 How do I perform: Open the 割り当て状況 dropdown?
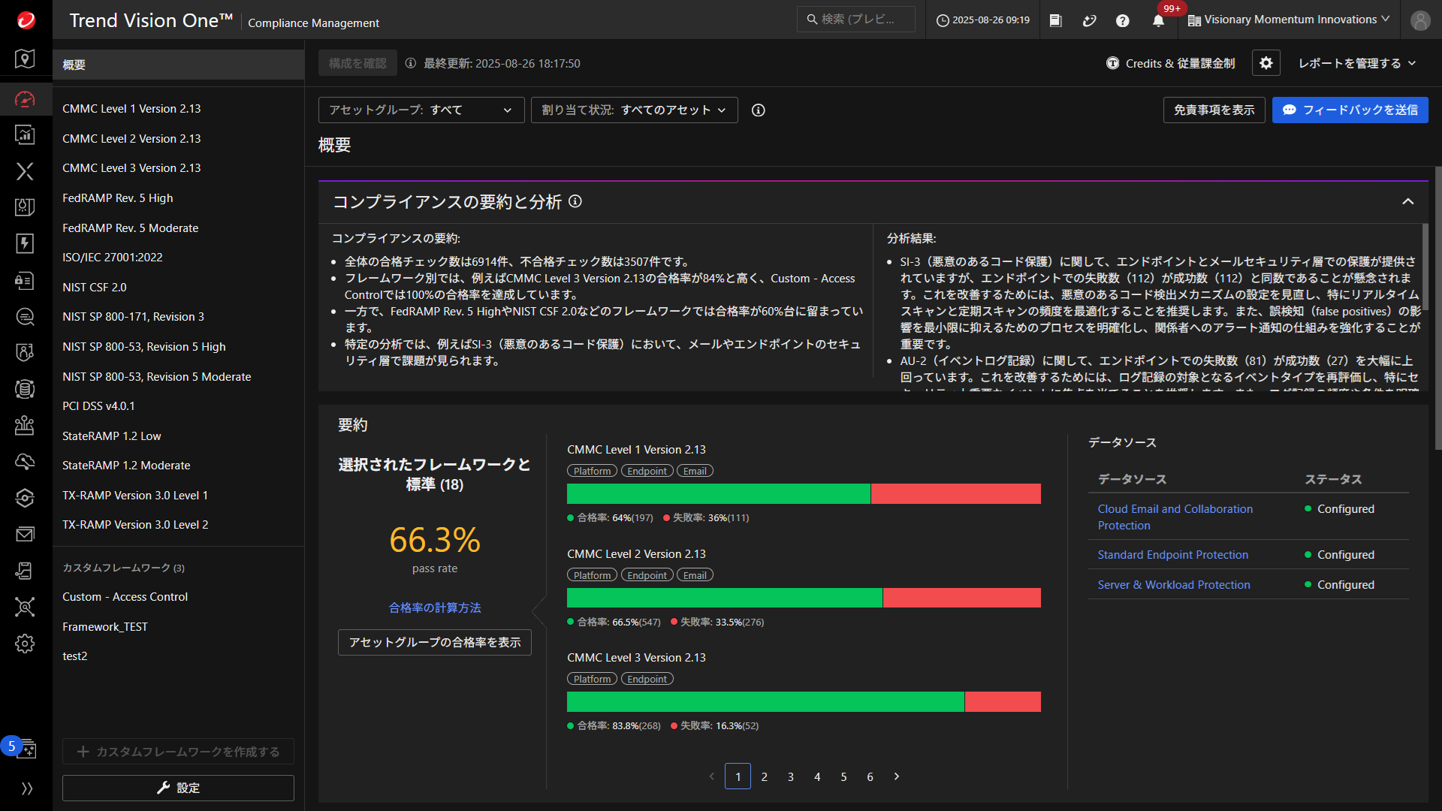click(634, 110)
